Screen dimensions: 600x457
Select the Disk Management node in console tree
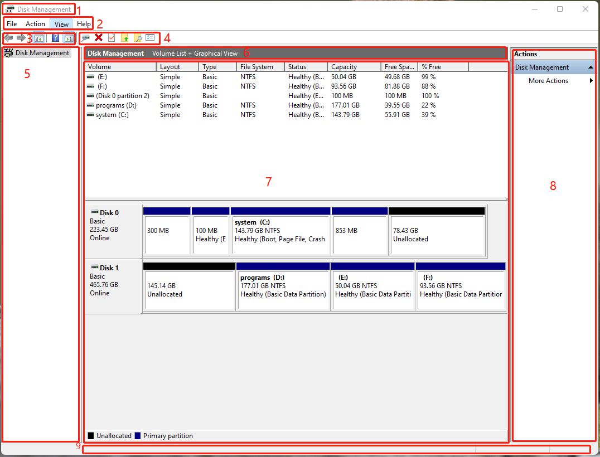click(42, 53)
